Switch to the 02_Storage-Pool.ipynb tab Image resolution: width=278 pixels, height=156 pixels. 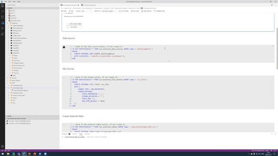click(x=69, y=5)
